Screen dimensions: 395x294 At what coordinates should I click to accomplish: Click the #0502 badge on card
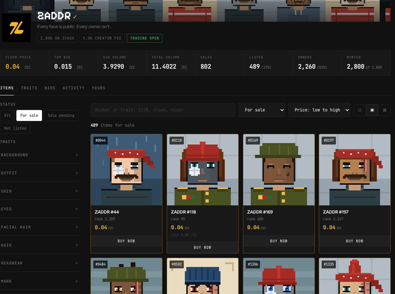pos(177,264)
